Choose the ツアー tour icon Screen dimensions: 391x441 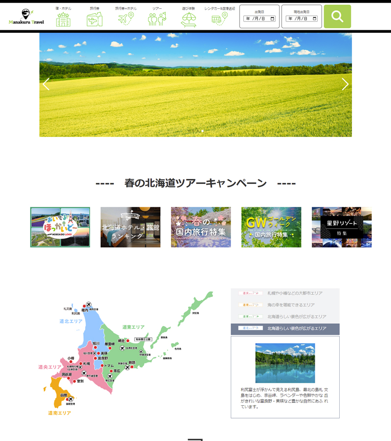(x=157, y=18)
